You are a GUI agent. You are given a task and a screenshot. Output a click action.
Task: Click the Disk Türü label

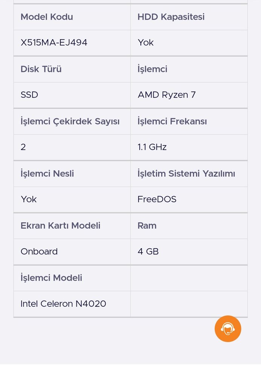[40, 69]
